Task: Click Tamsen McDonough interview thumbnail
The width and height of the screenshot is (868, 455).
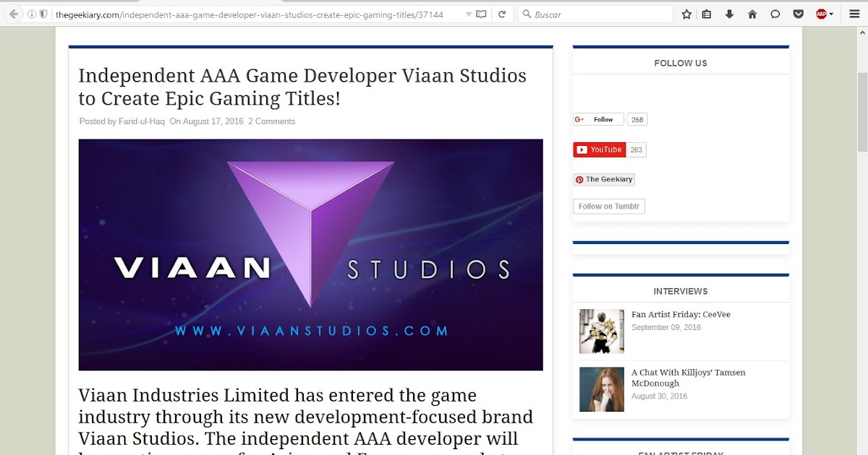Action: (x=602, y=389)
